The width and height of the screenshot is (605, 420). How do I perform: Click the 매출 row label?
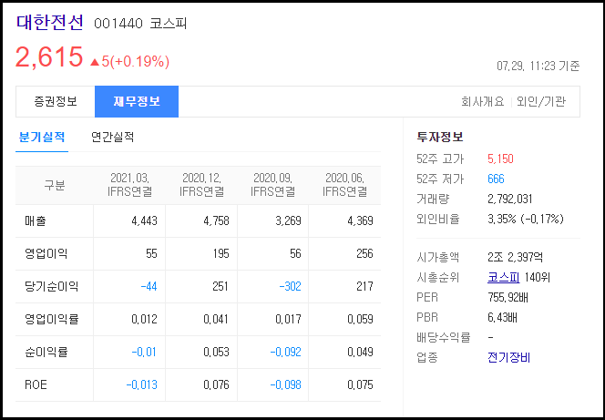coord(36,221)
